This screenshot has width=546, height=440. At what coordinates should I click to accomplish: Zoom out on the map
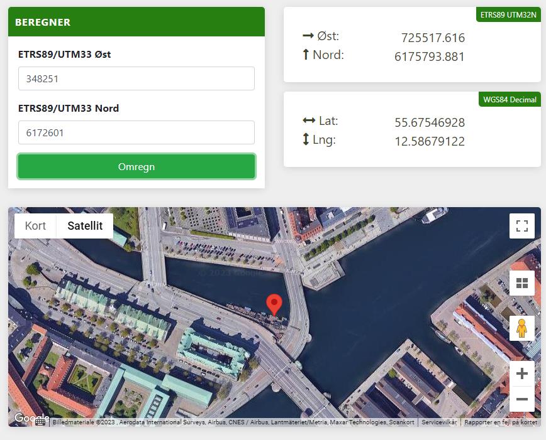tap(521, 399)
